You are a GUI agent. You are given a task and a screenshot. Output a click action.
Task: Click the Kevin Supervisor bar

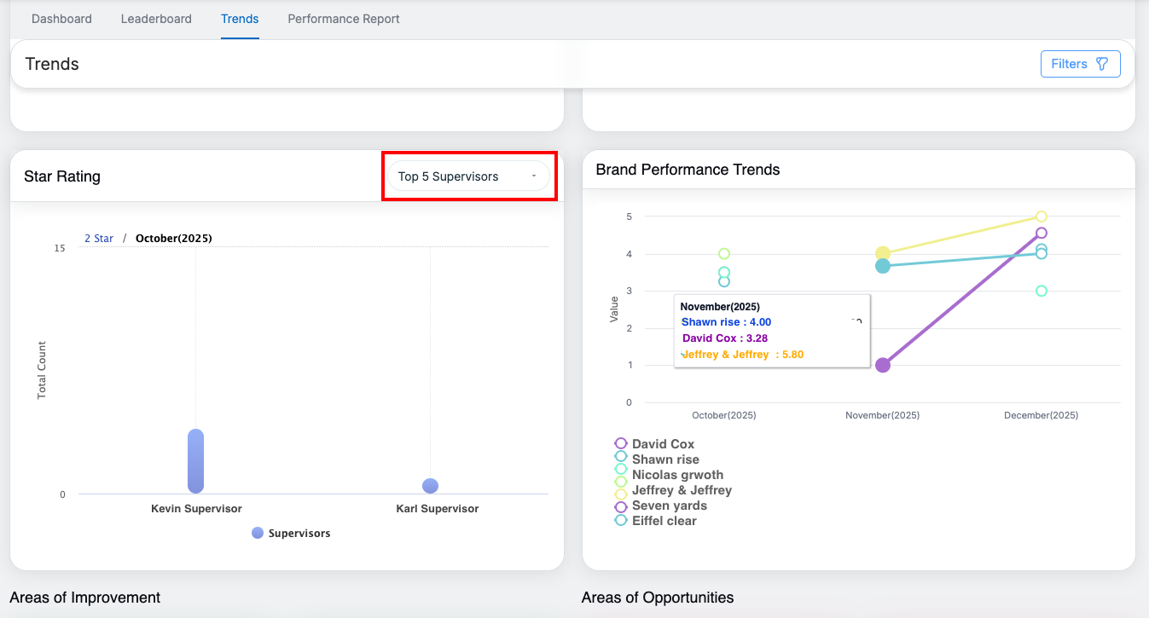pos(195,461)
